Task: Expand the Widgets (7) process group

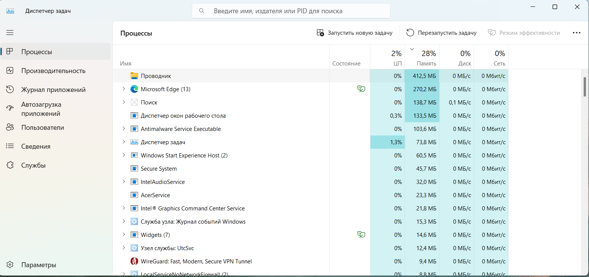Action: [123, 235]
